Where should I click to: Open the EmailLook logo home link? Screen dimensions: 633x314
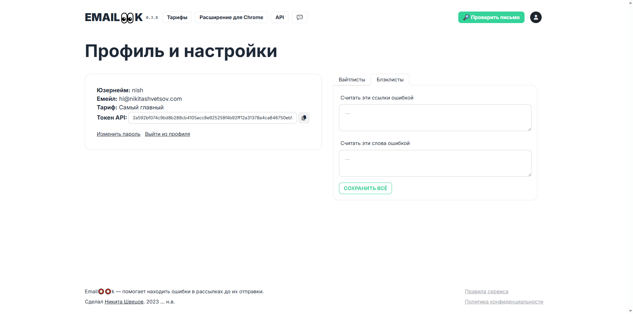114,17
